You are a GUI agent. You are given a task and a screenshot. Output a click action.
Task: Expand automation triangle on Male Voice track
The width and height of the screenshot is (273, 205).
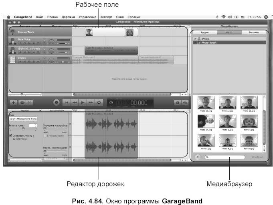(38, 43)
